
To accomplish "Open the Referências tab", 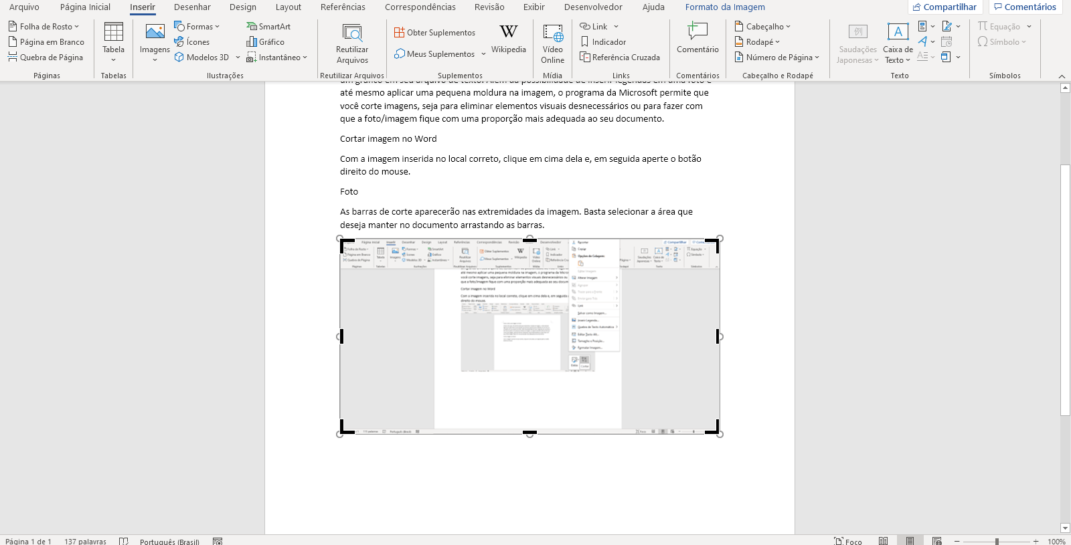I will pyautogui.click(x=343, y=7).
